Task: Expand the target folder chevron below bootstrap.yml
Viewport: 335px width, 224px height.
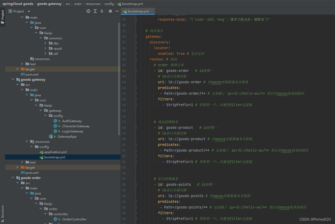Action: [x=17, y=167]
